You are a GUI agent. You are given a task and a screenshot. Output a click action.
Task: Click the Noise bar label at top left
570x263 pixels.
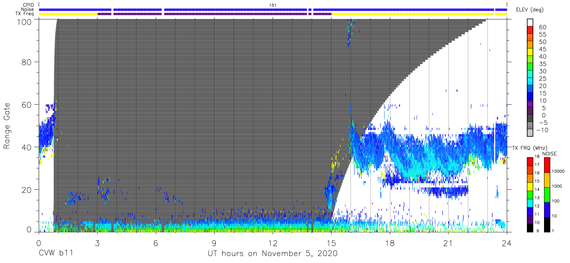tap(28, 9)
